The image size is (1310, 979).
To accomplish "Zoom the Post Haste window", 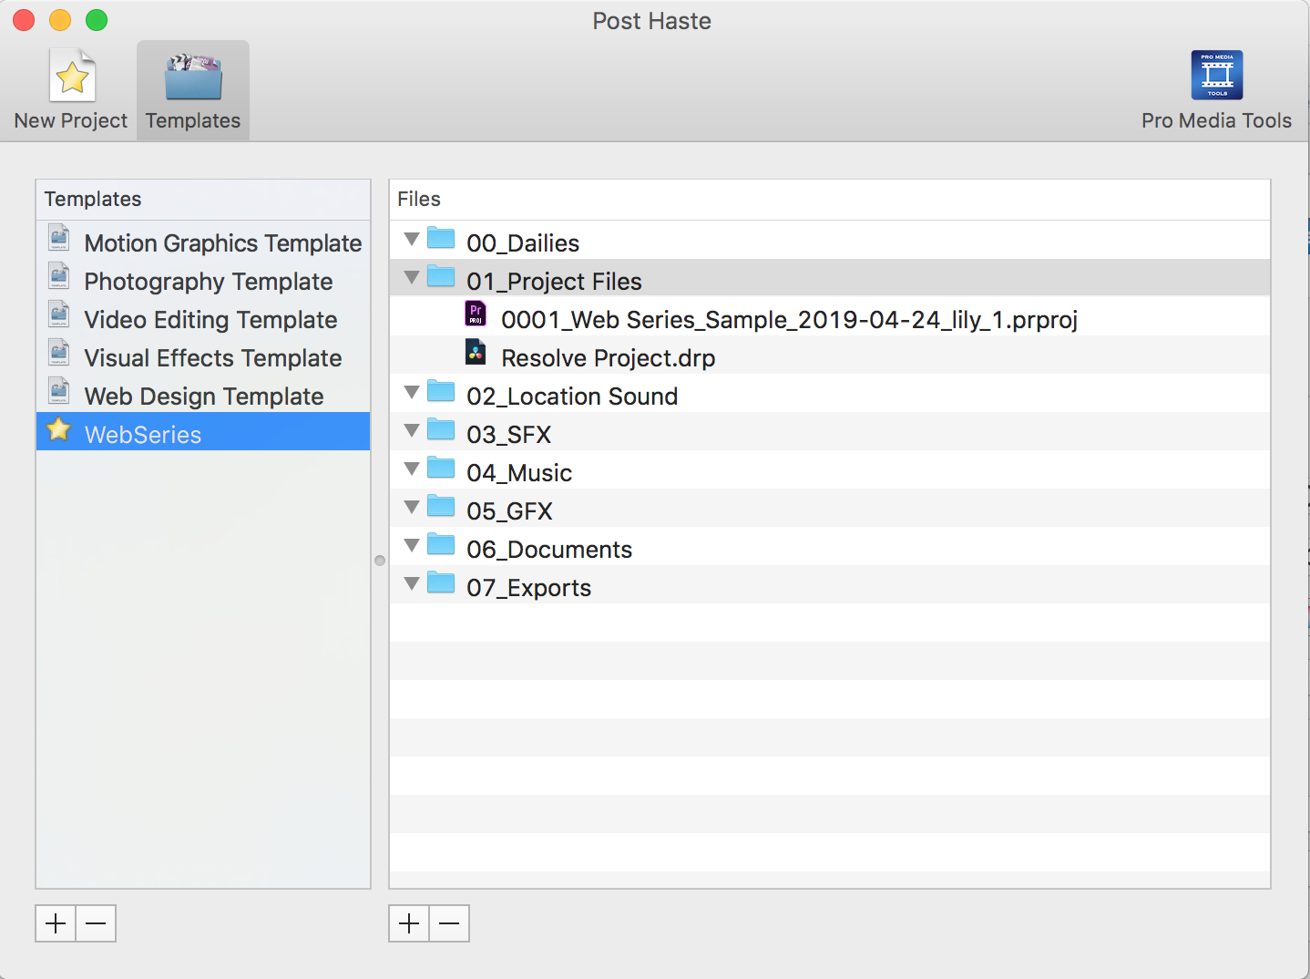I will click(97, 20).
